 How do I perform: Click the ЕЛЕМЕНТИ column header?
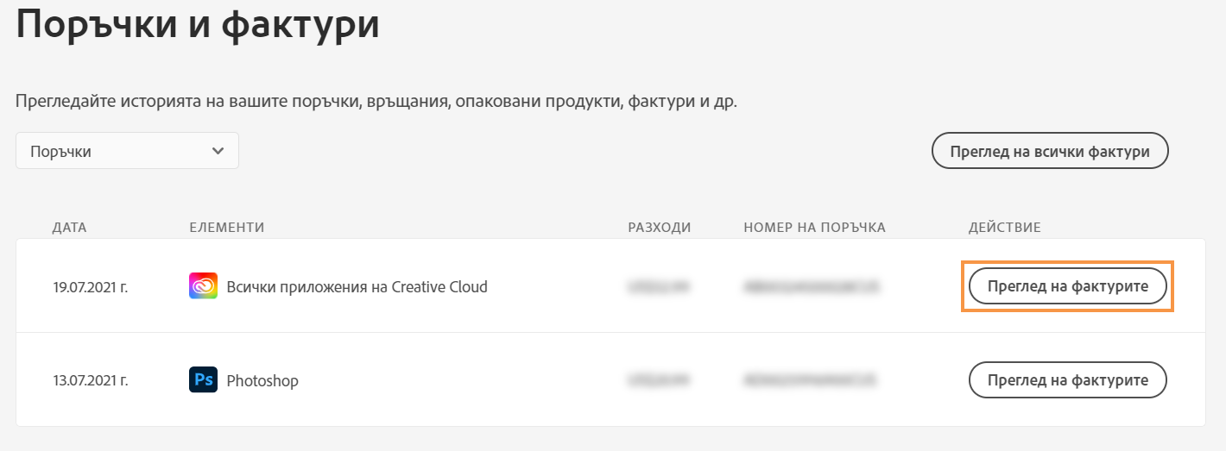[226, 228]
